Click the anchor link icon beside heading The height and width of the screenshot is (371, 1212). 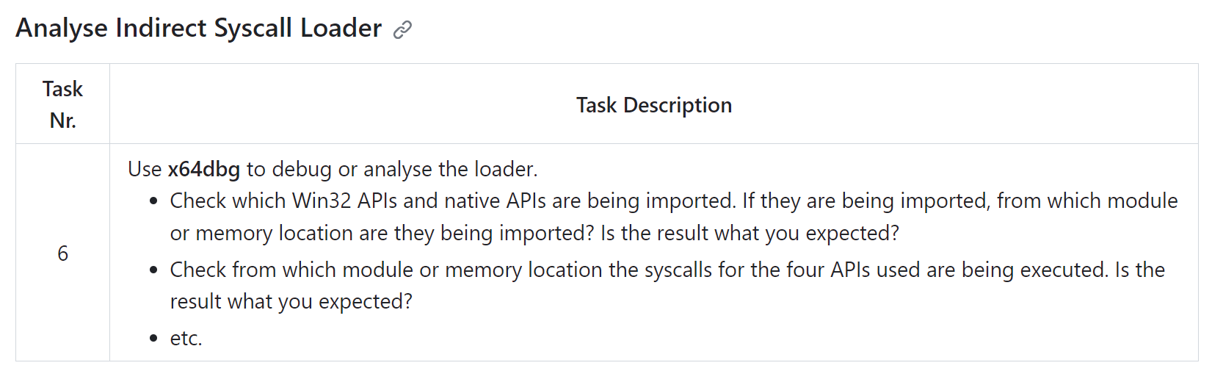point(402,29)
